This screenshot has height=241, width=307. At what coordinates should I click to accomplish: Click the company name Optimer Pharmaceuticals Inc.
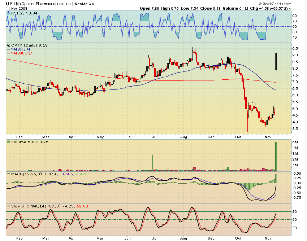[x=47, y=4]
